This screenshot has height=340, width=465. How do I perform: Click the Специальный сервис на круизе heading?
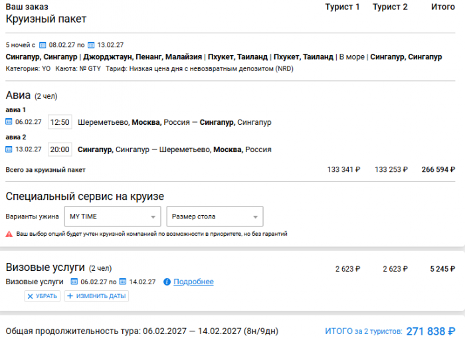pyautogui.click(x=85, y=197)
